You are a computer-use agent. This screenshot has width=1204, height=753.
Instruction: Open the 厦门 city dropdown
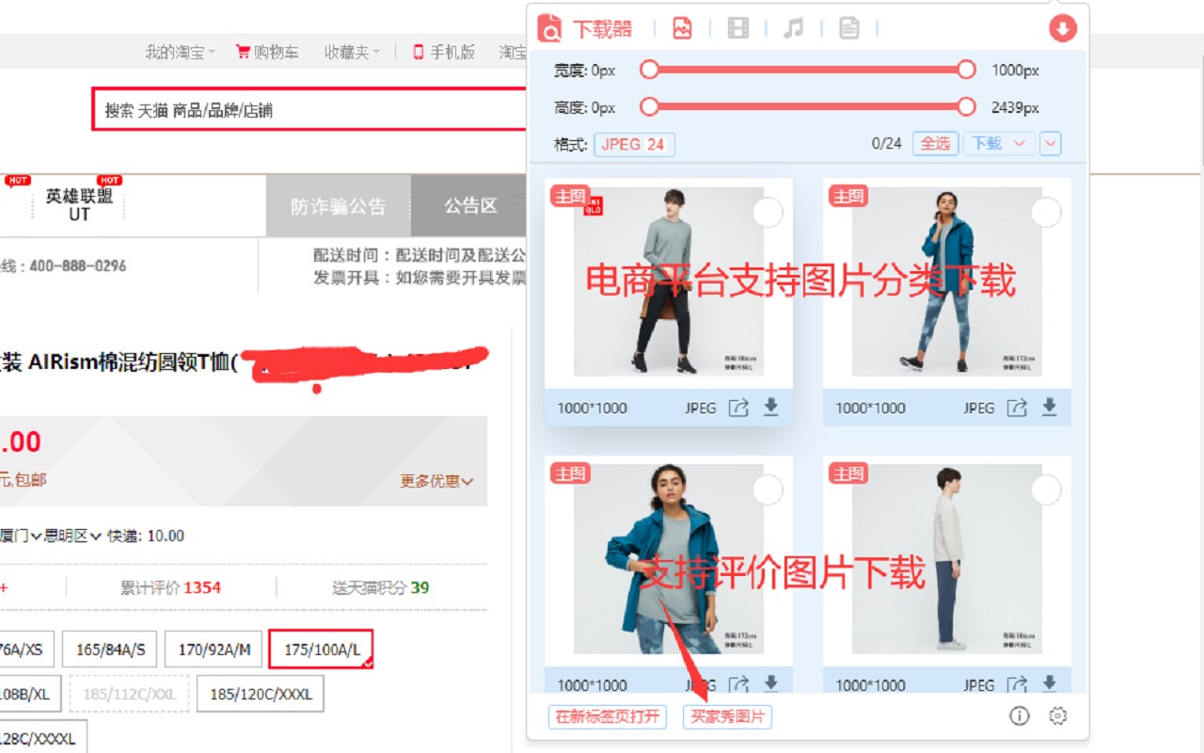(x=21, y=536)
